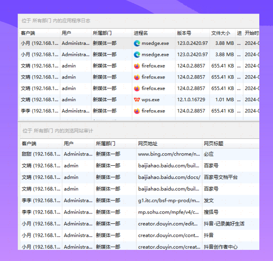Select the creator.douyin.com/edit... address cell
The width and height of the screenshot is (273, 261).
coord(169,224)
